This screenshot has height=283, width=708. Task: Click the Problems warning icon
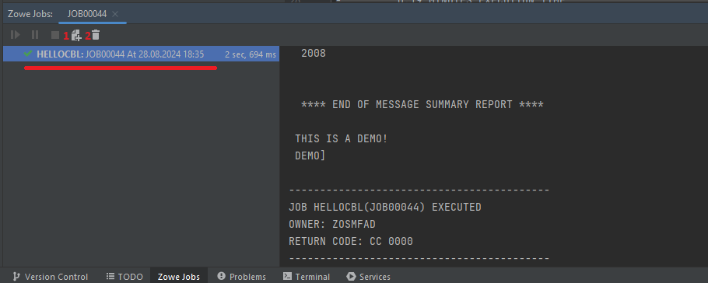[x=221, y=276]
